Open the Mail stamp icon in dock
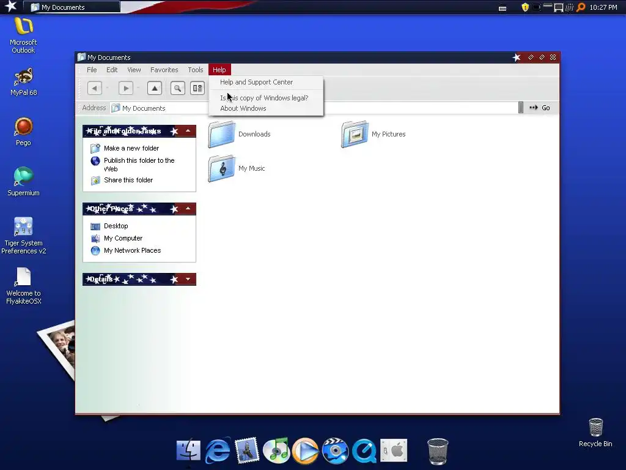The image size is (626, 470). [x=247, y=451]
